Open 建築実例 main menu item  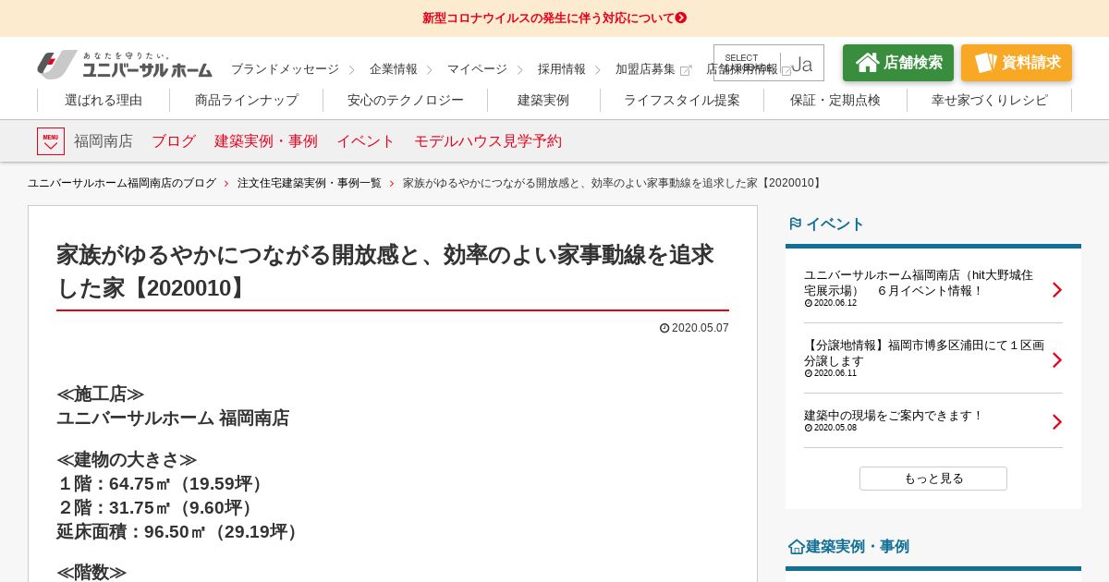click(x=543, y=100)
